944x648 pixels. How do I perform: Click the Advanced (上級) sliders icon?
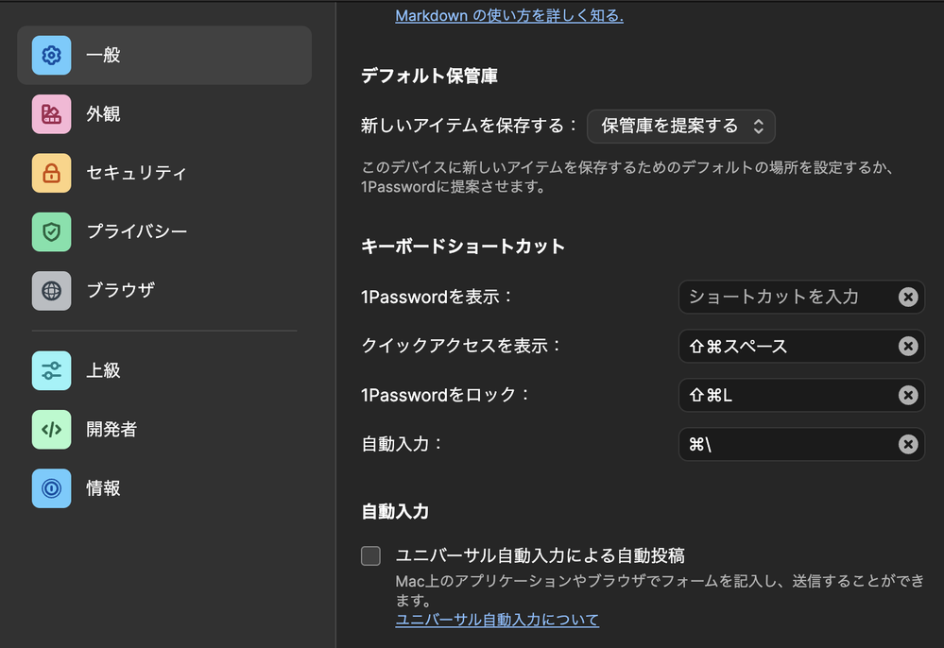coord(51,370)
